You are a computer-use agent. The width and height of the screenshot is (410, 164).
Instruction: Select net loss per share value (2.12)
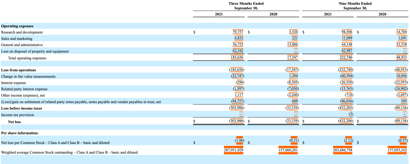pos(349,140)
